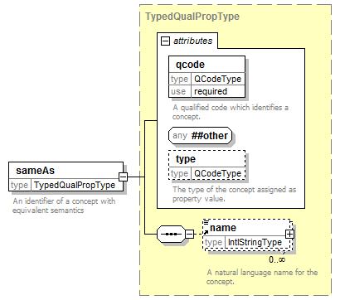340x300 pixels.
Task: Select the any ##other wildcard attribute
Action: pyautogui.click(x=200, y=136)
